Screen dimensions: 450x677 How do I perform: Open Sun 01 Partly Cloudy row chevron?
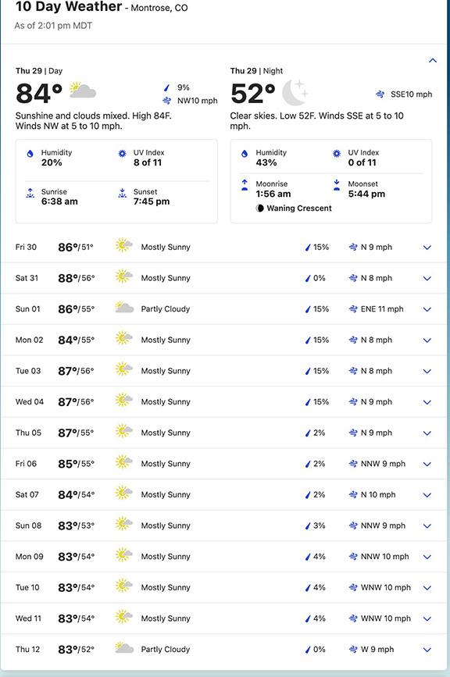coord(427,309)
